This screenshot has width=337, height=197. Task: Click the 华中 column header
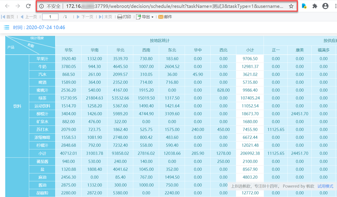point(198,50)
